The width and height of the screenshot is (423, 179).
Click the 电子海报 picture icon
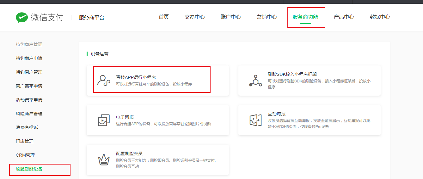tap(104, 120)
